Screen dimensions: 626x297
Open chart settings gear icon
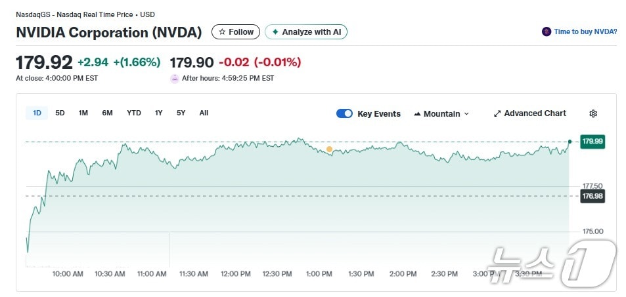(x=593, y=113)
